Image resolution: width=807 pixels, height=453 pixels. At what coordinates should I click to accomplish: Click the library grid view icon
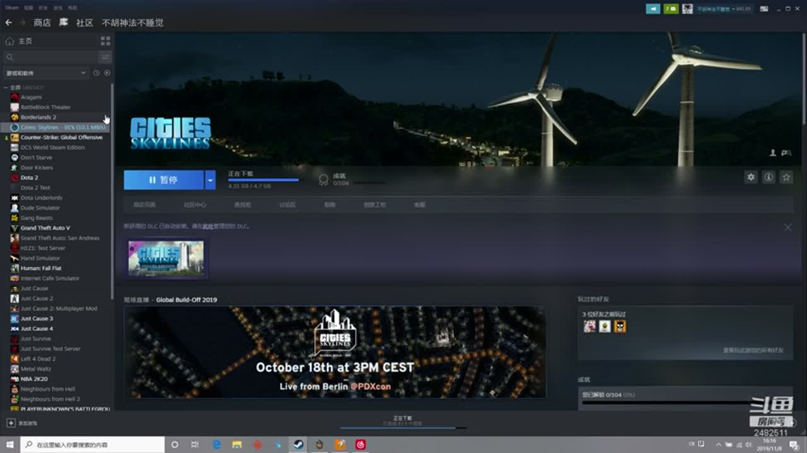pyautogui.click(x=105, y=41)
